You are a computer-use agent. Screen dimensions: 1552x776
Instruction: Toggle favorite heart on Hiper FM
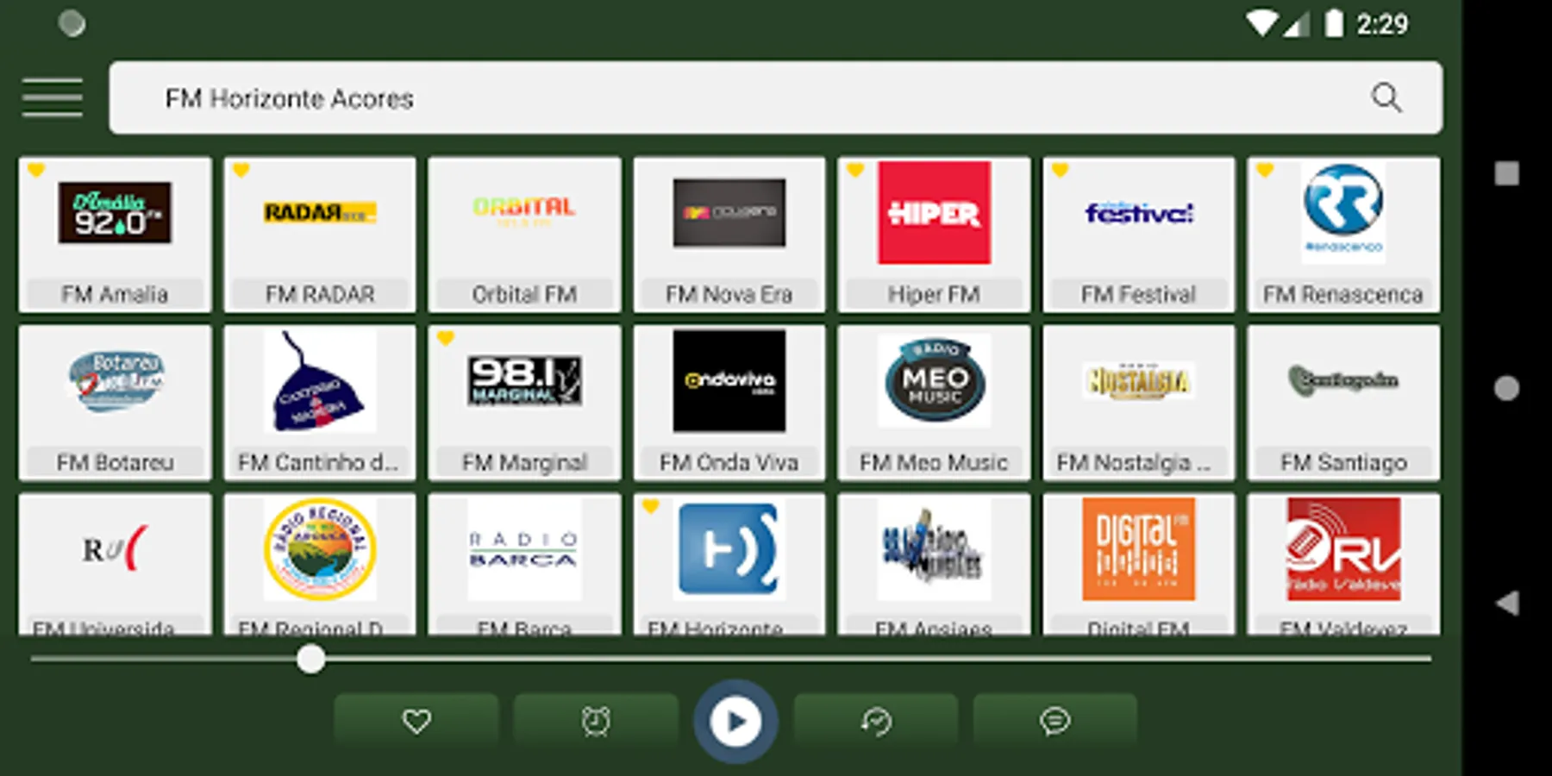(854, 170)
